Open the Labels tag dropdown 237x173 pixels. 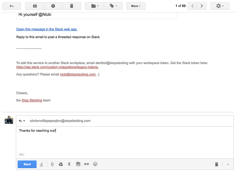[113, 6]
